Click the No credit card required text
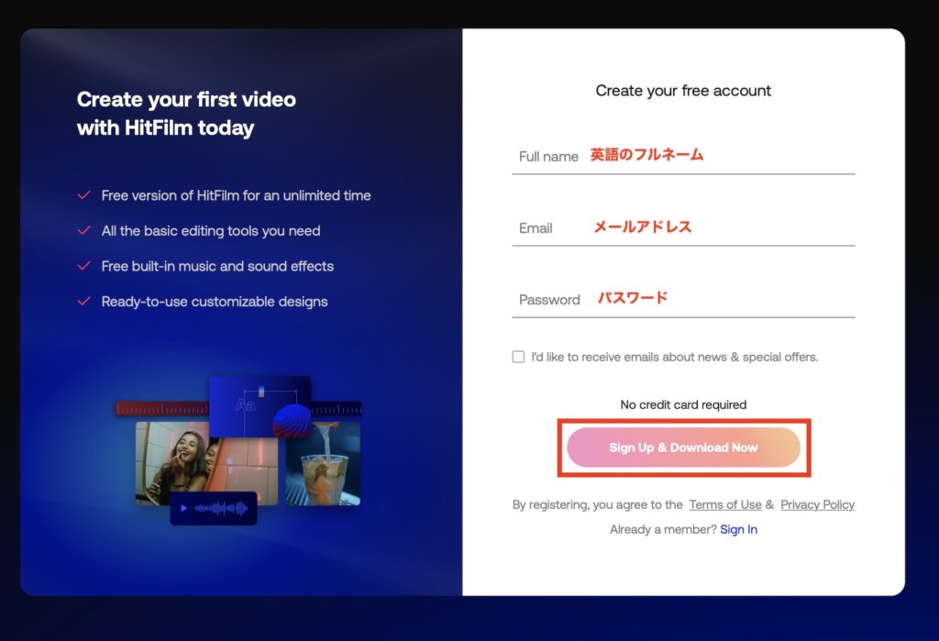Viewport: 939px width, 641px height. [683, 405]
